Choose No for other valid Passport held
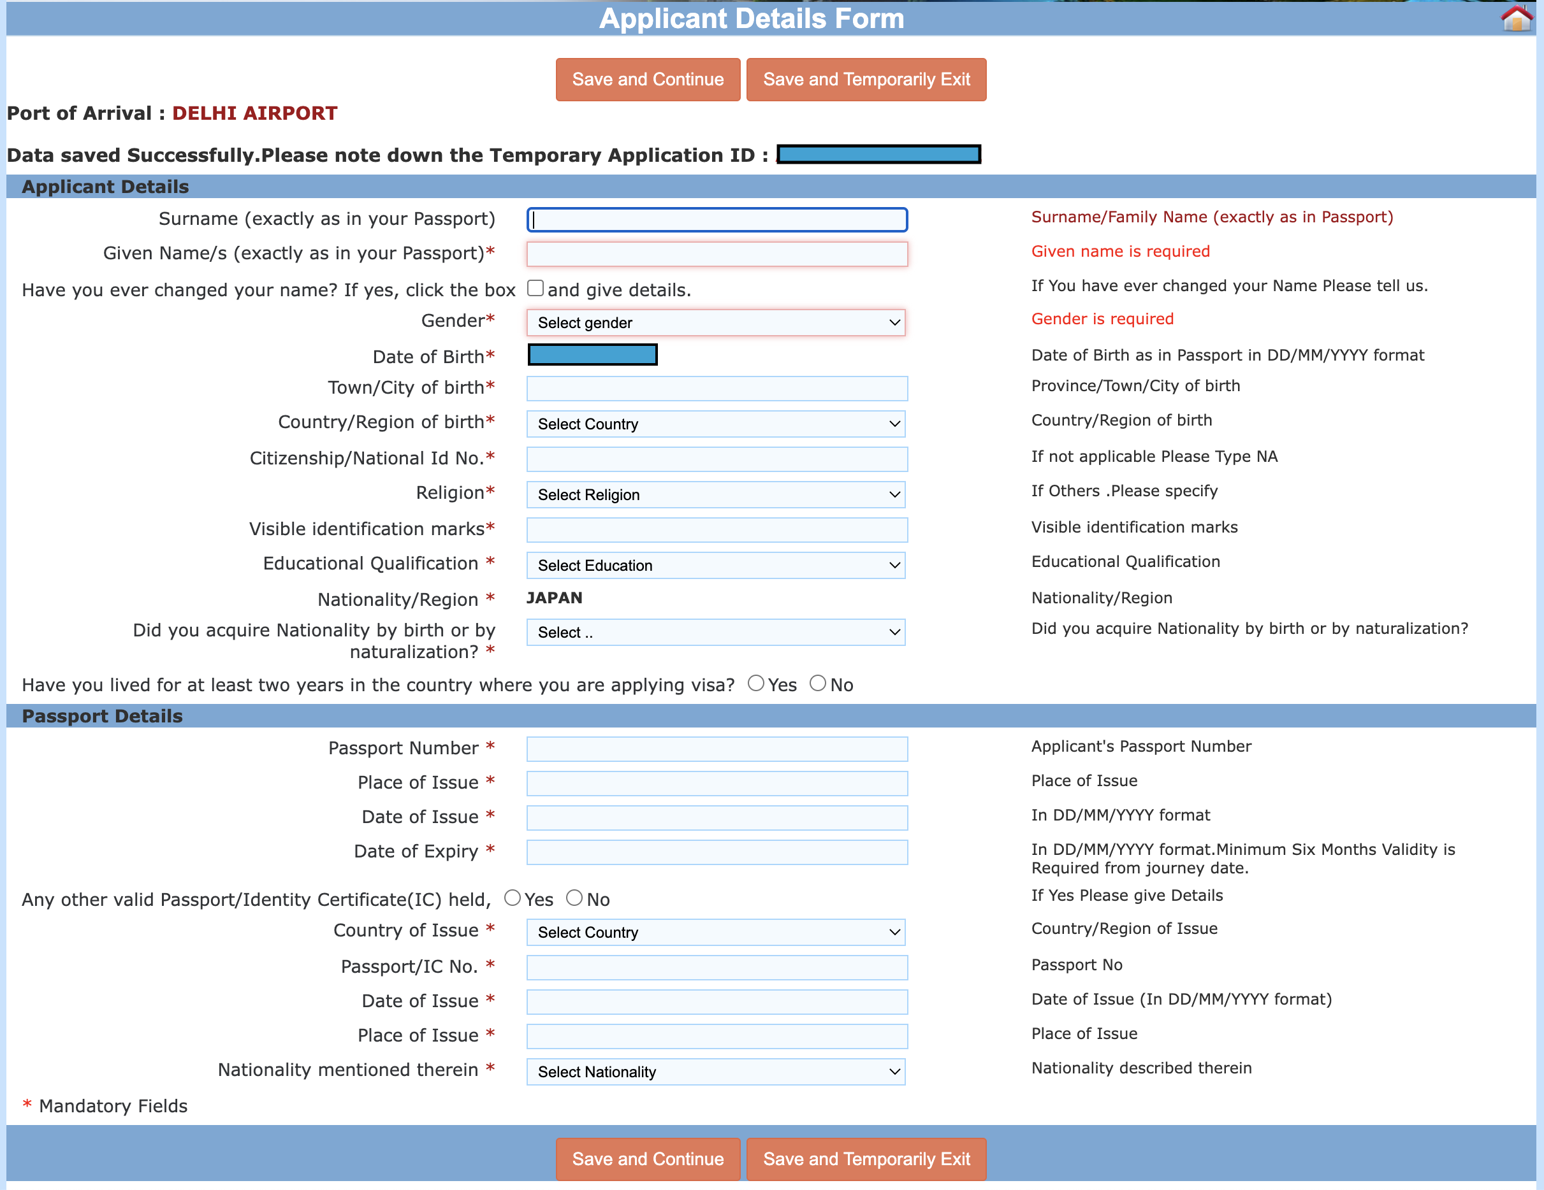Screen dimensions: 1544x1190 [574, 898]
